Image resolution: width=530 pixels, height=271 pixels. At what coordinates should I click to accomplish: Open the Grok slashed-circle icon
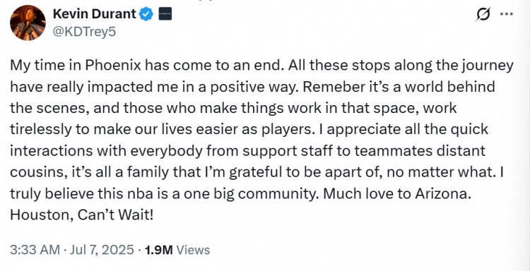click(x=483, y=15)
